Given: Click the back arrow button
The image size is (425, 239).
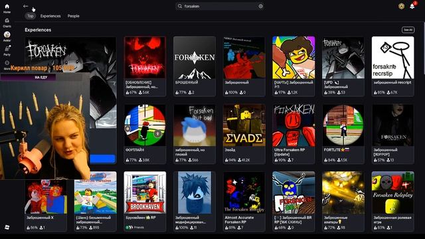Looking at the screenshot, I should tap(26, 6).
